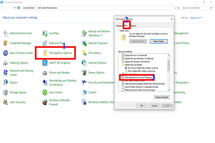Click the scroll down arrow in Advanced settings

point(168,90)
